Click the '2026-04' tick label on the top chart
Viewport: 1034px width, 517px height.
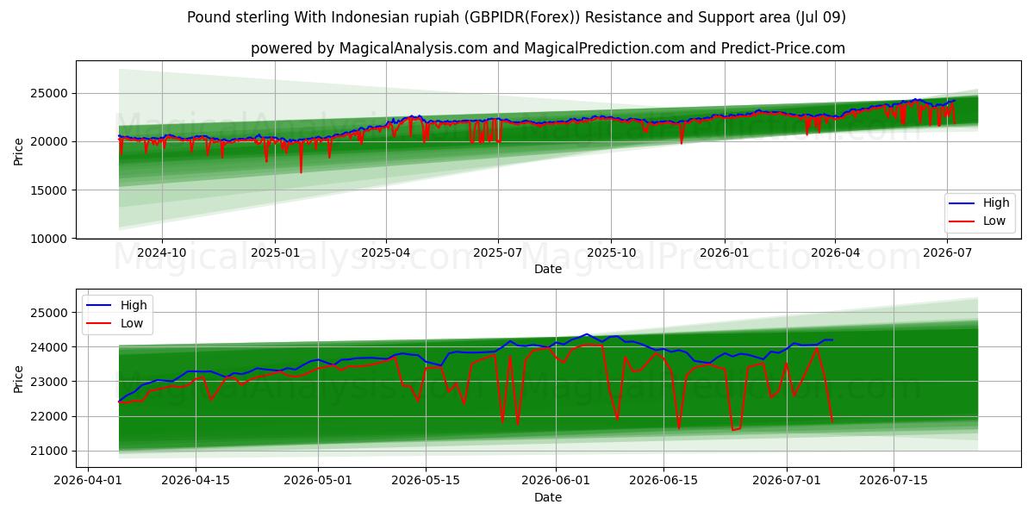tap(834, 252)
